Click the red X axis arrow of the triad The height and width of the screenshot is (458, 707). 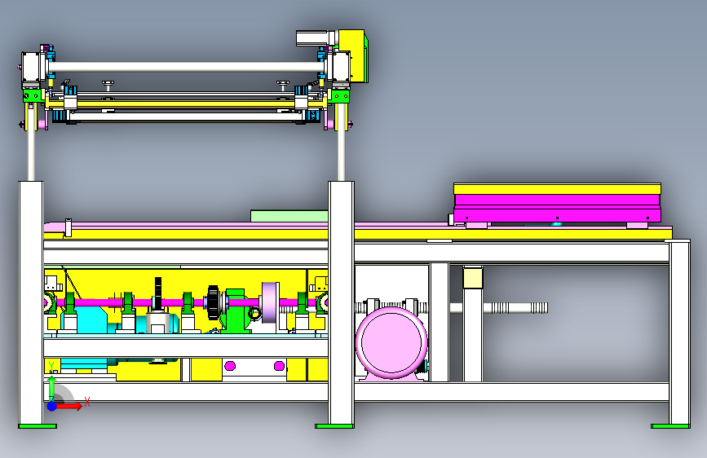[x=68, y=406]
